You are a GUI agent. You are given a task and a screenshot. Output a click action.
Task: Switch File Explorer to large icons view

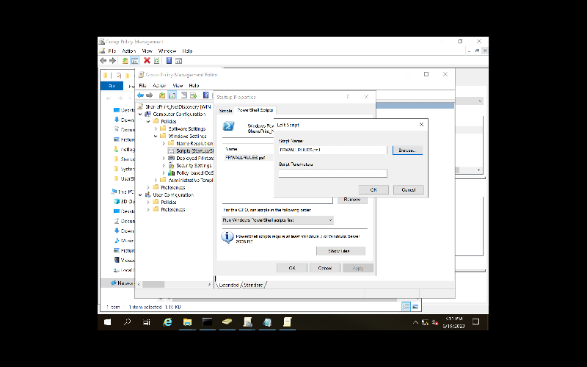click(415, 307)
